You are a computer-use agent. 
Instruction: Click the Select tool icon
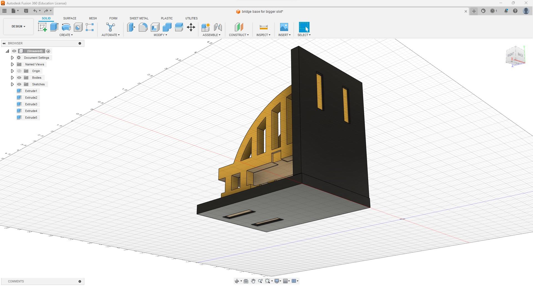[x=304, y=27]
